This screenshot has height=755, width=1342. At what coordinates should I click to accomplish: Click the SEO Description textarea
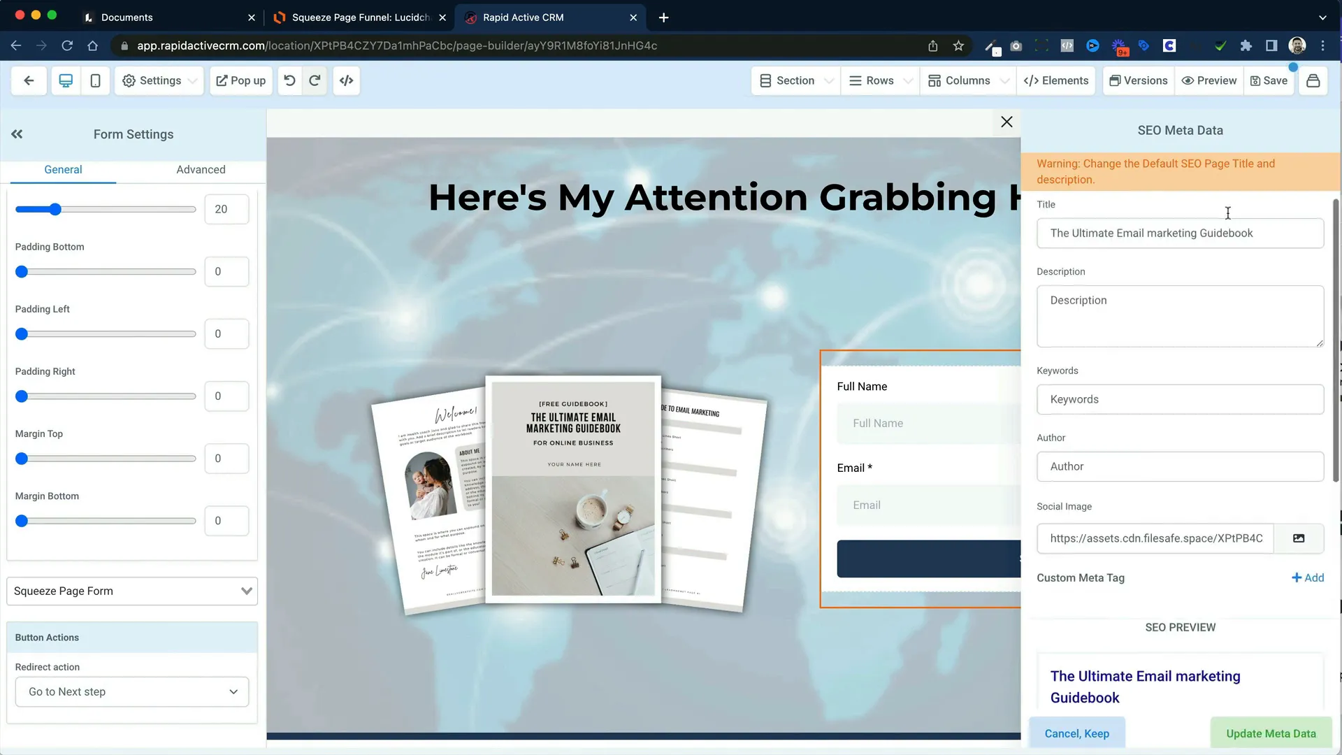(x=1180, y=316)
